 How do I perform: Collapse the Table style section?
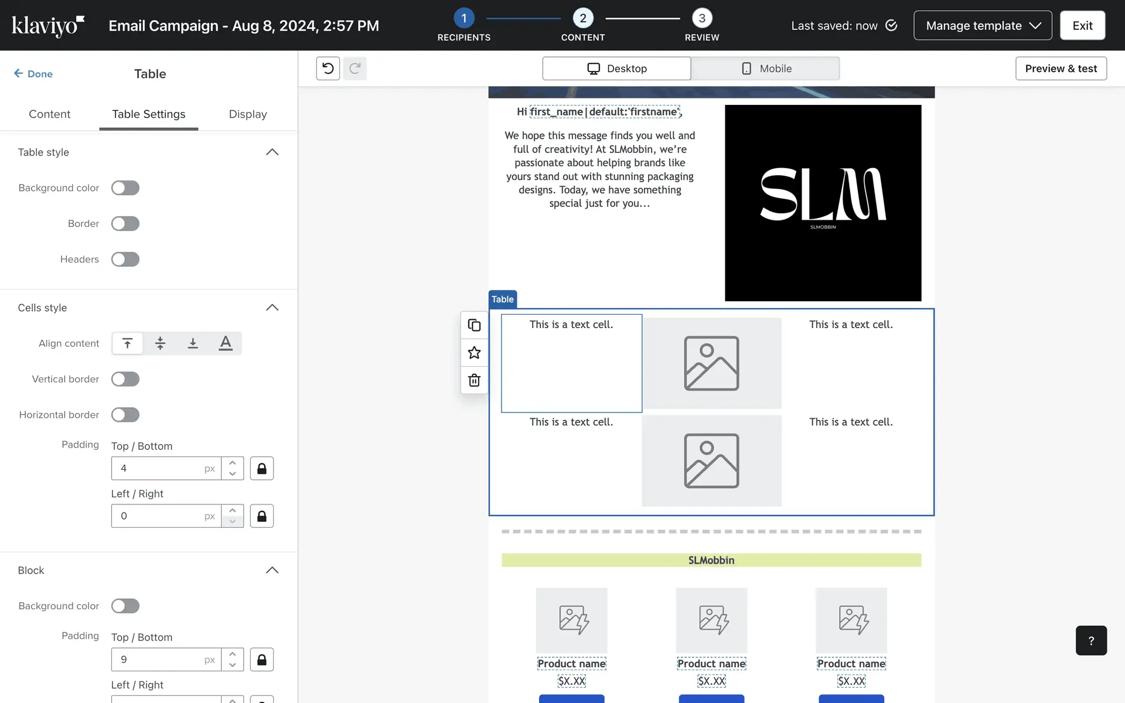[x=272, y=152]
